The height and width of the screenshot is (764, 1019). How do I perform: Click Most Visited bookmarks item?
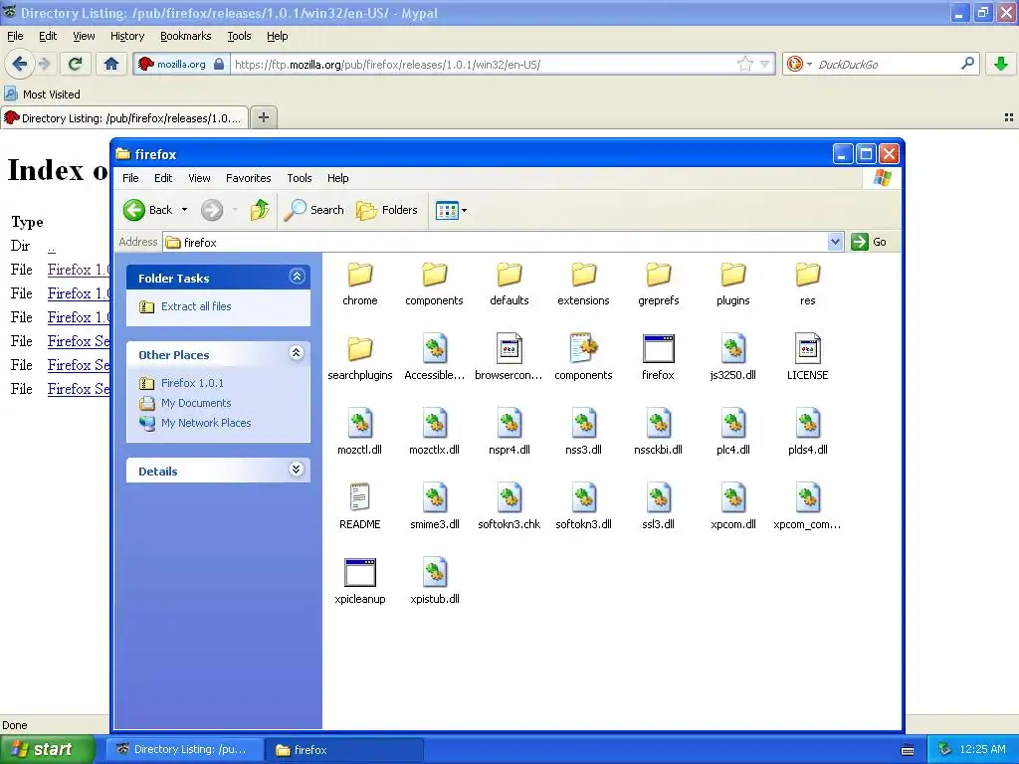point(43,95)
